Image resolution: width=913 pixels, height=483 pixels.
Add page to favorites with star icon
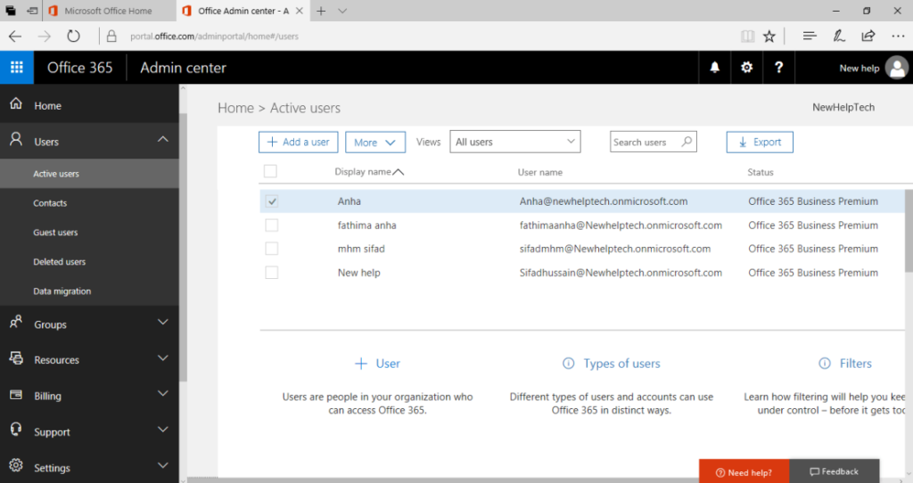click(769, 36)
